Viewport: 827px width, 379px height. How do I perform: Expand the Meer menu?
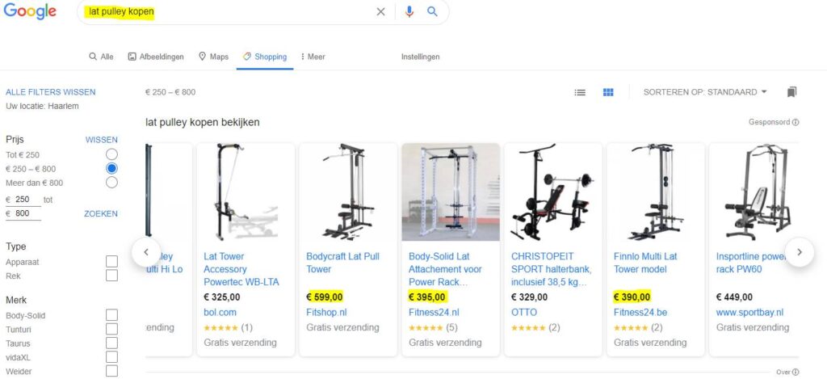(x=313, y=57)
